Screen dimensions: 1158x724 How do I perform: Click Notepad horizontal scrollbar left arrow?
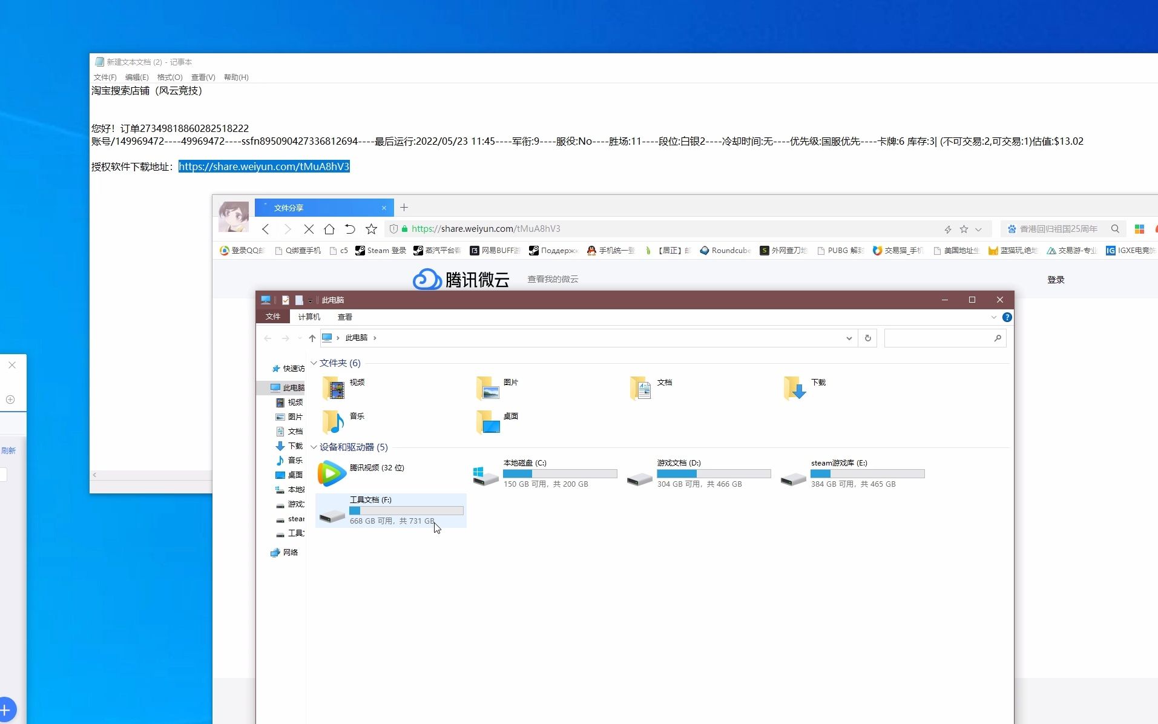coord(94,475)
